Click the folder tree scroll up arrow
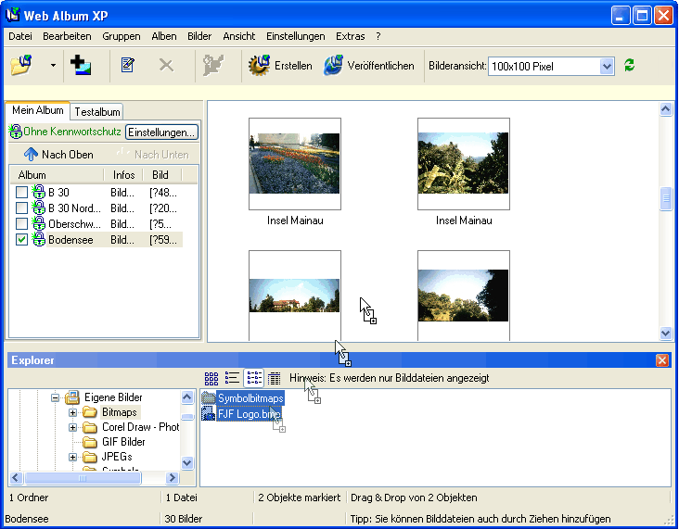Image resolution: width=679 pixels, height=529 pixels. tap(187, 397)
